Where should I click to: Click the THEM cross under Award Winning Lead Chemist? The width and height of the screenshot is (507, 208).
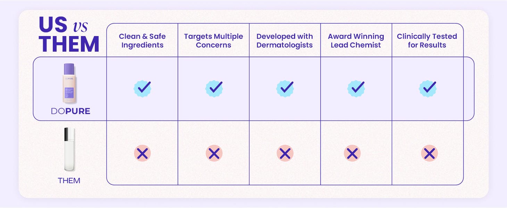(x=352, y=153)
